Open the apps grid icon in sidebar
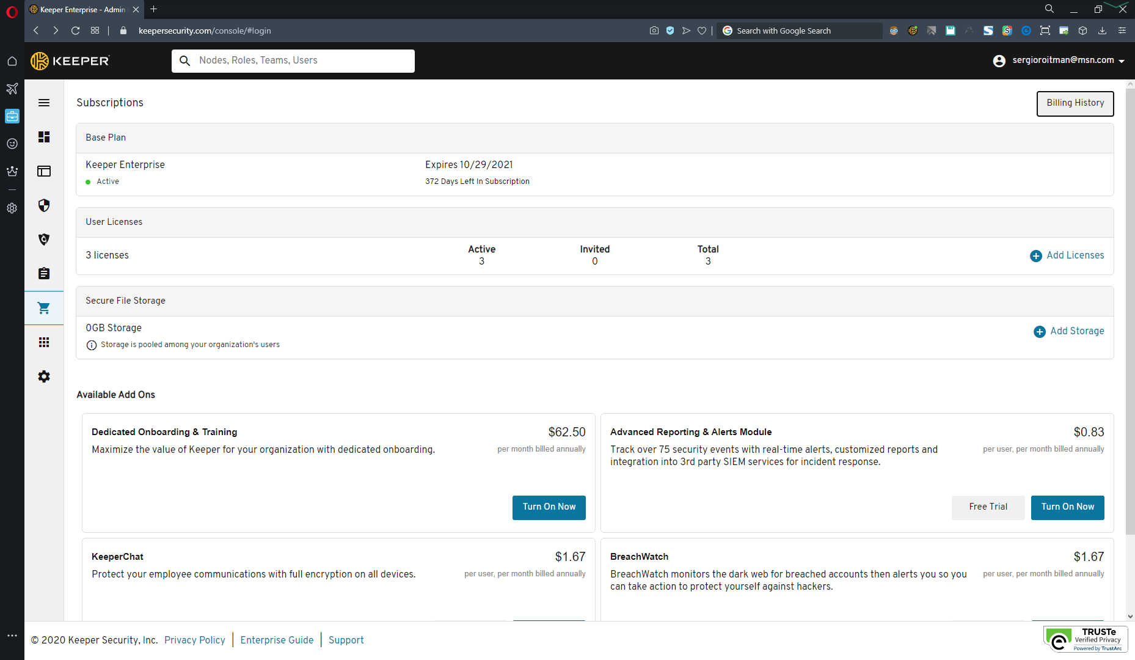The height and width of the screenshot is (660, 1135). [44, 342]
